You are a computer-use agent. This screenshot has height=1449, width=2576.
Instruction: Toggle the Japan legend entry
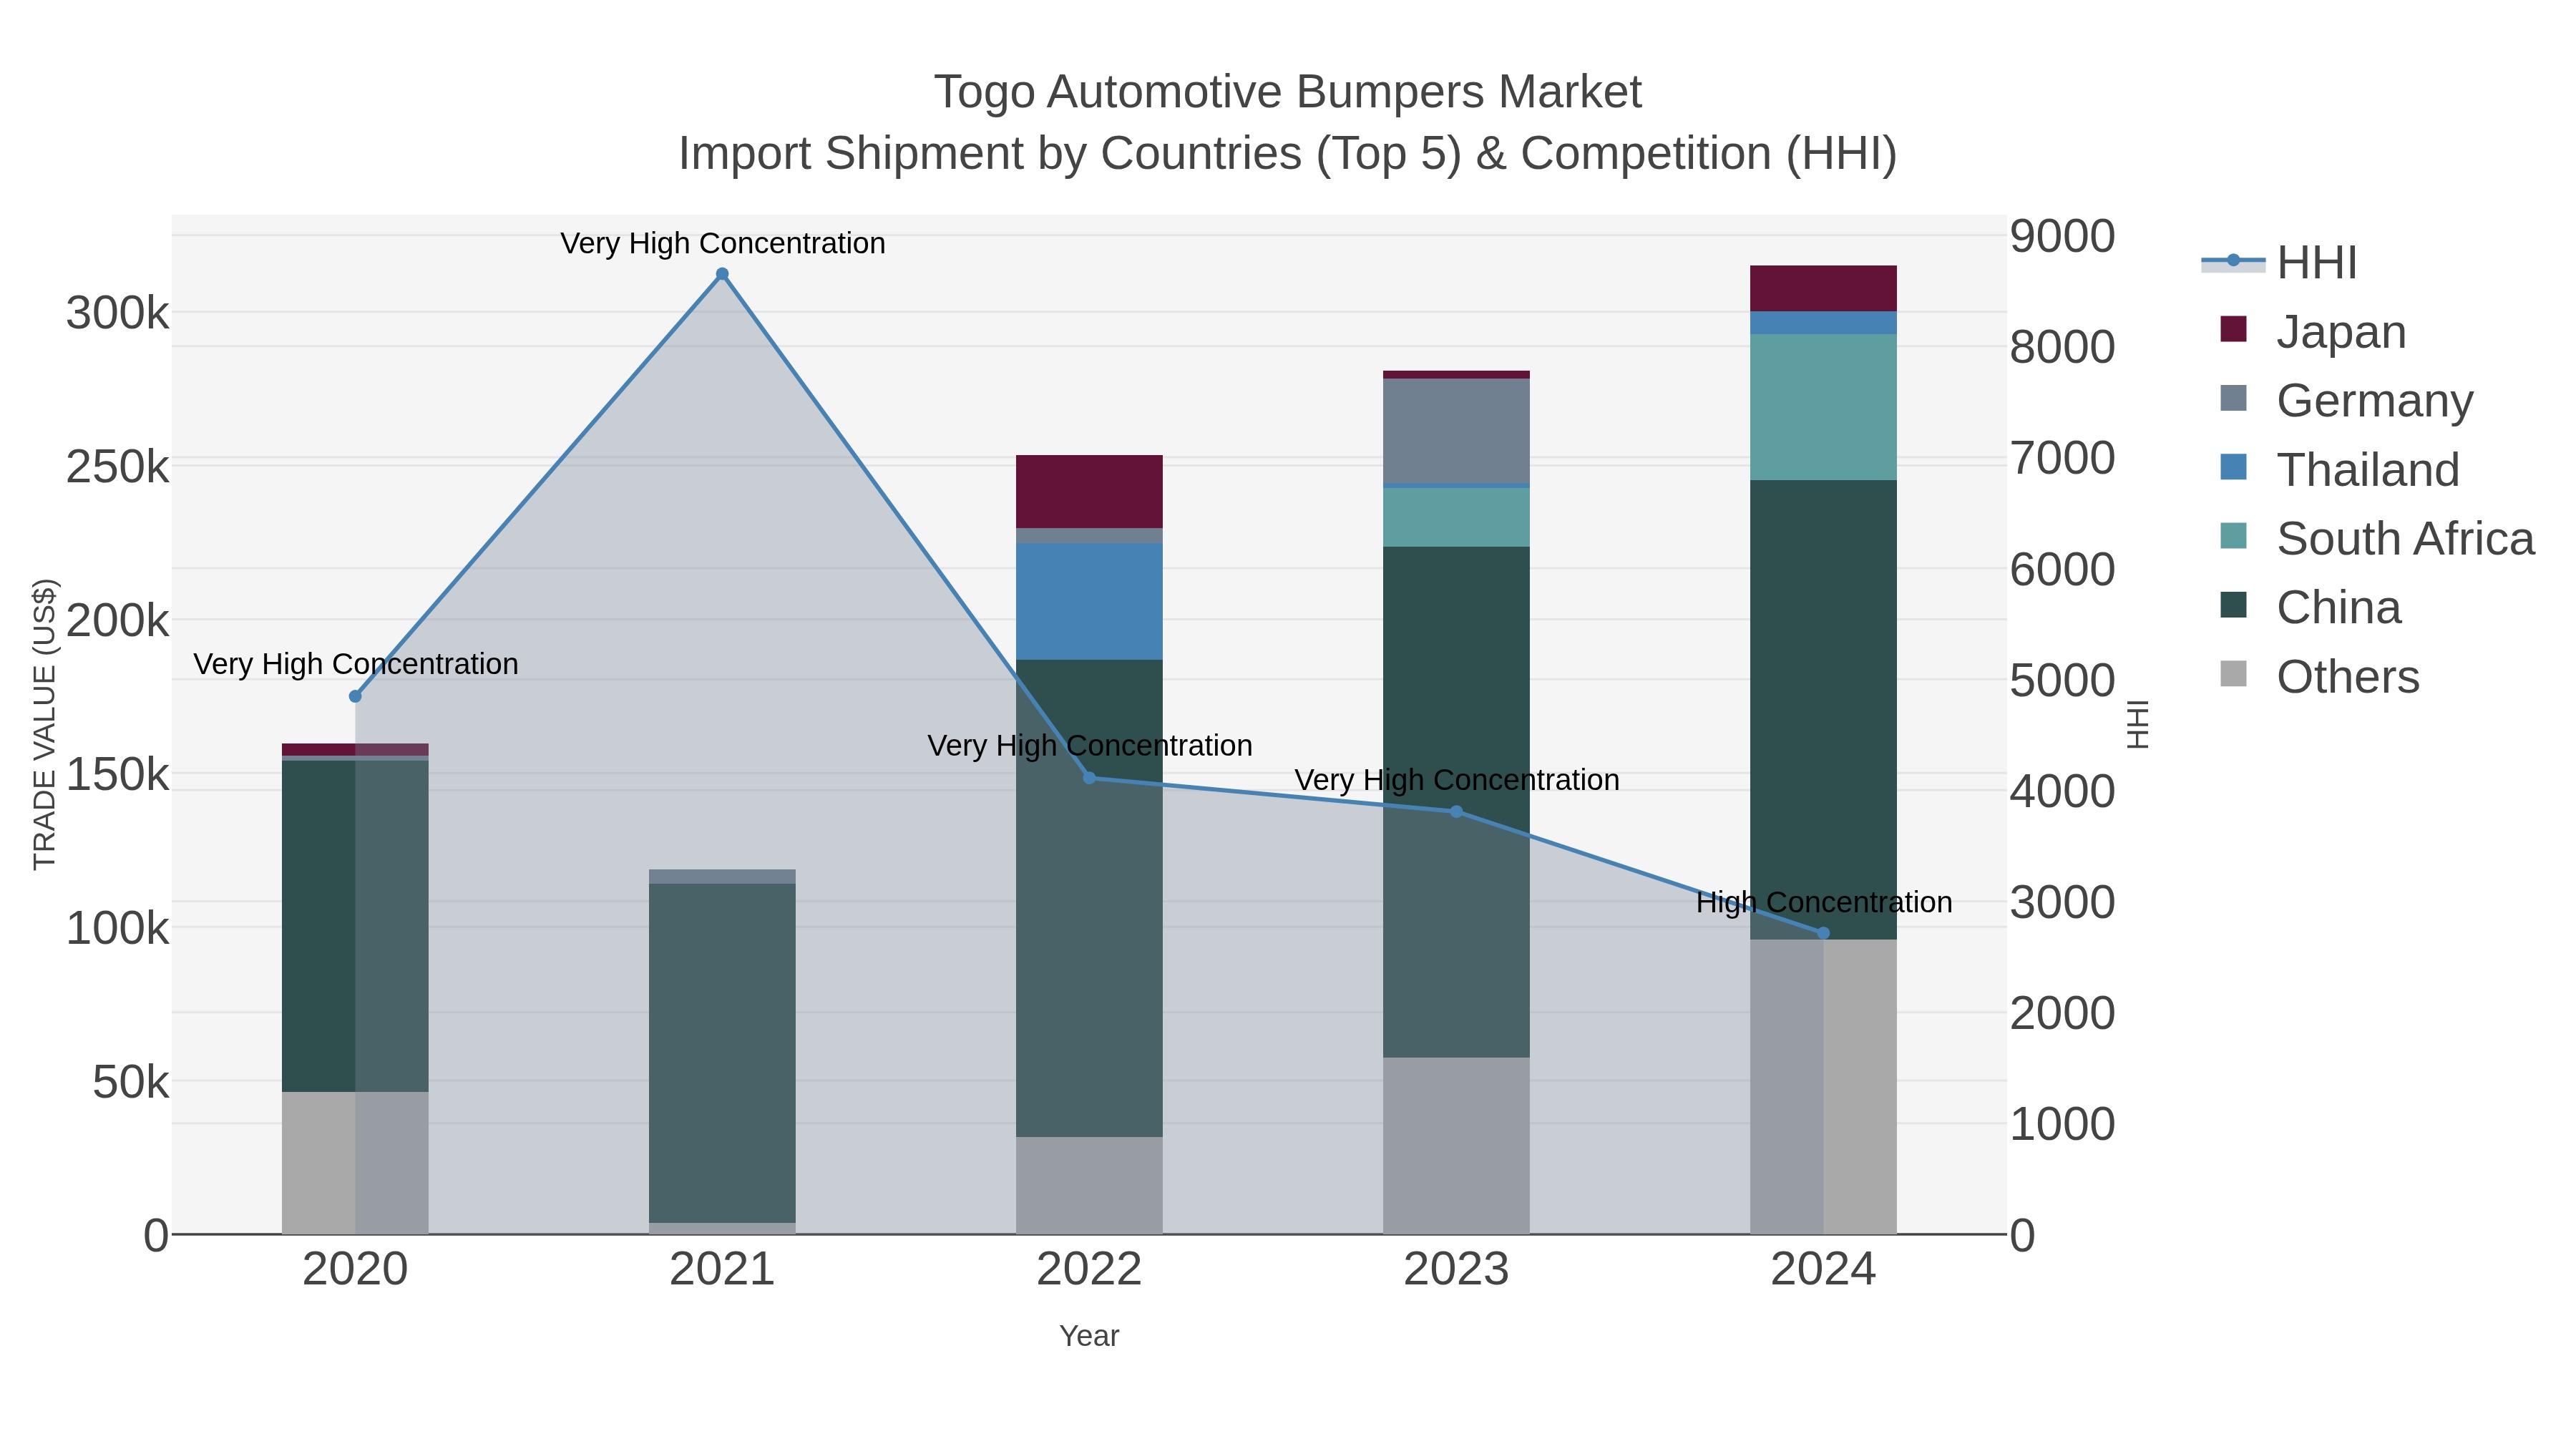tap(2312, 331)
